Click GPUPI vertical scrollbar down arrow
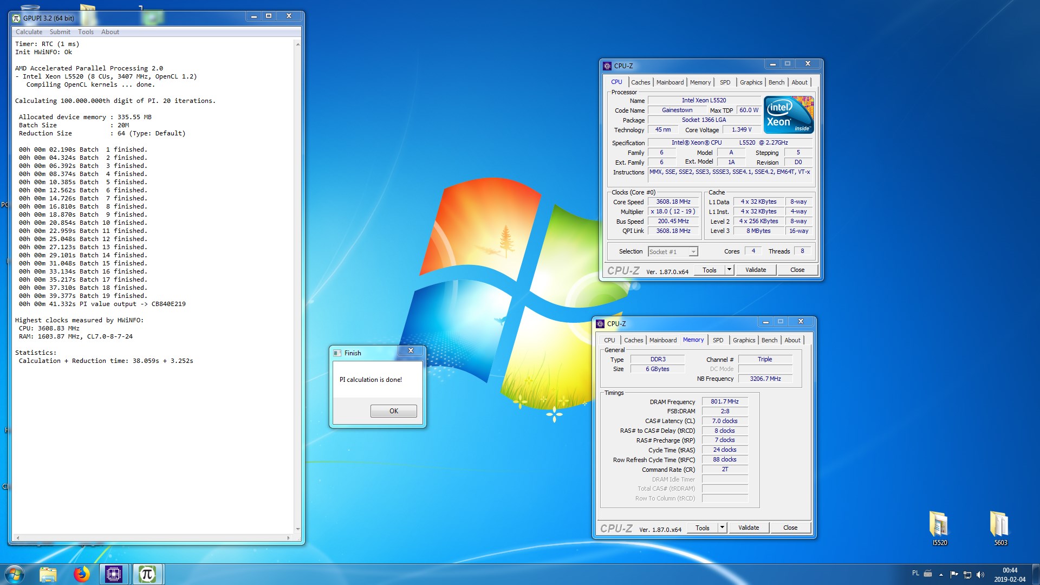Screen dimensions: 1040x585 298,529
